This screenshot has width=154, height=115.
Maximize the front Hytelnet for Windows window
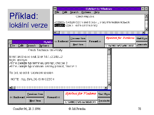pos(146,9)
